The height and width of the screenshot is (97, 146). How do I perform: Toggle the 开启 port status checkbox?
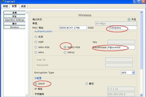[129, 20]
